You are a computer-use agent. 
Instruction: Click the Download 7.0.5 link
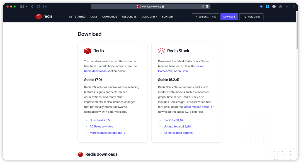[100, 120]
